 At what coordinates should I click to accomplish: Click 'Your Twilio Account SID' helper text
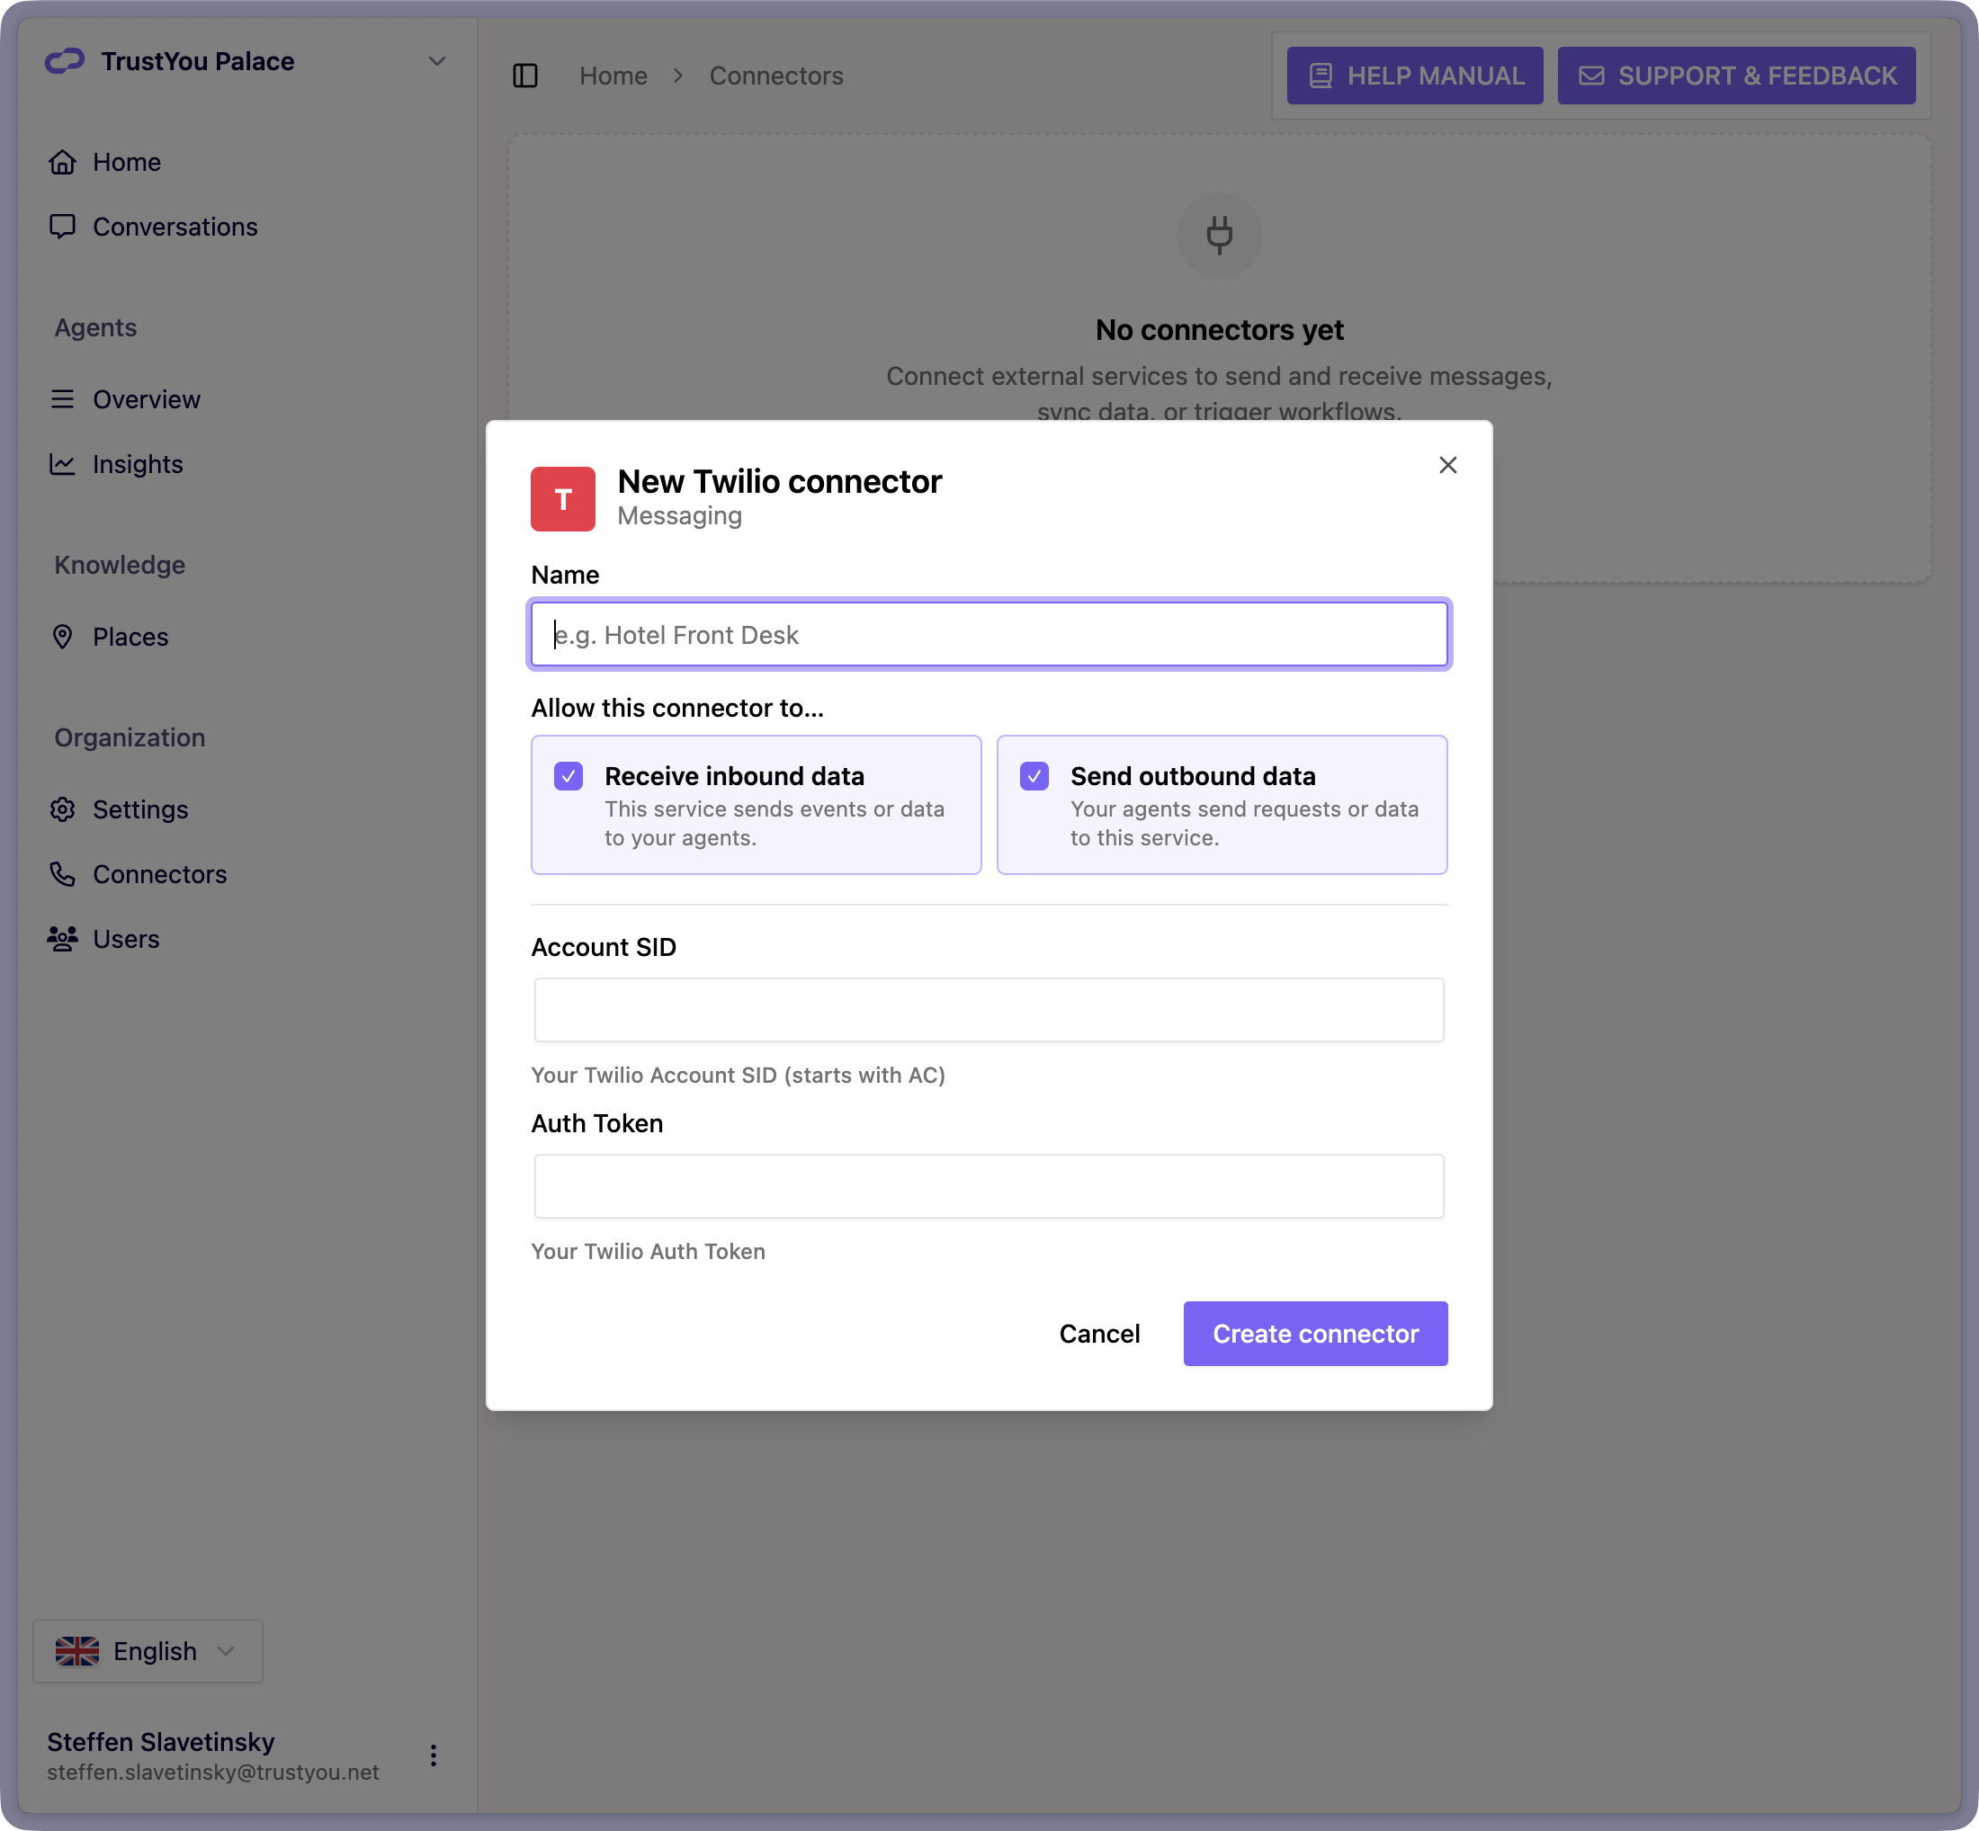click(739, 1075)
